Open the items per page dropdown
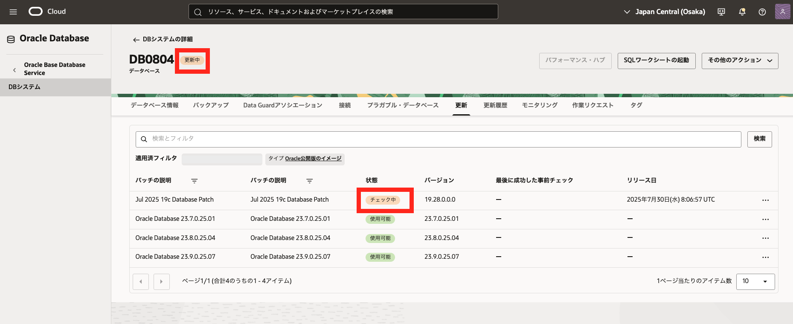The image size is (793, 324). point(755,281)
